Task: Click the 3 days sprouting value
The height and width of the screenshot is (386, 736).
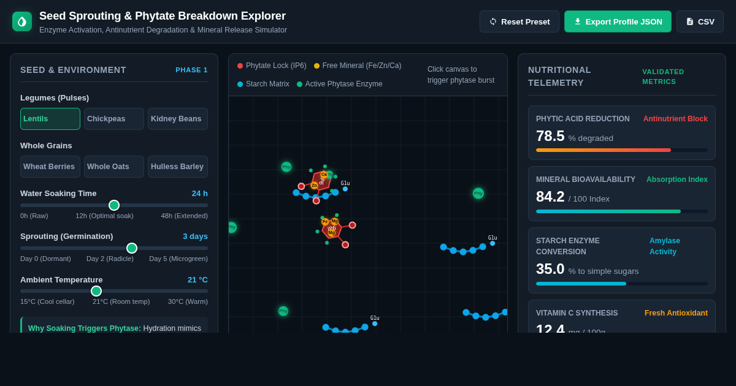Action: [x=195, y=236]
